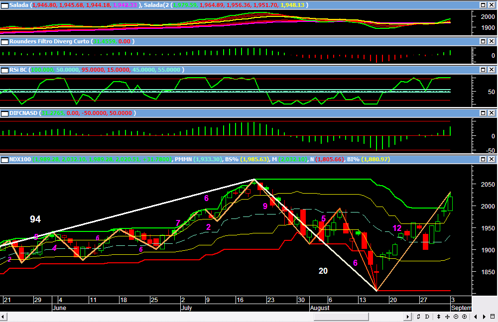Toggle maximize on Rounders Filtro Diverg Curto panel
Screen dimensions: 498x322
[x=484, y=42]
